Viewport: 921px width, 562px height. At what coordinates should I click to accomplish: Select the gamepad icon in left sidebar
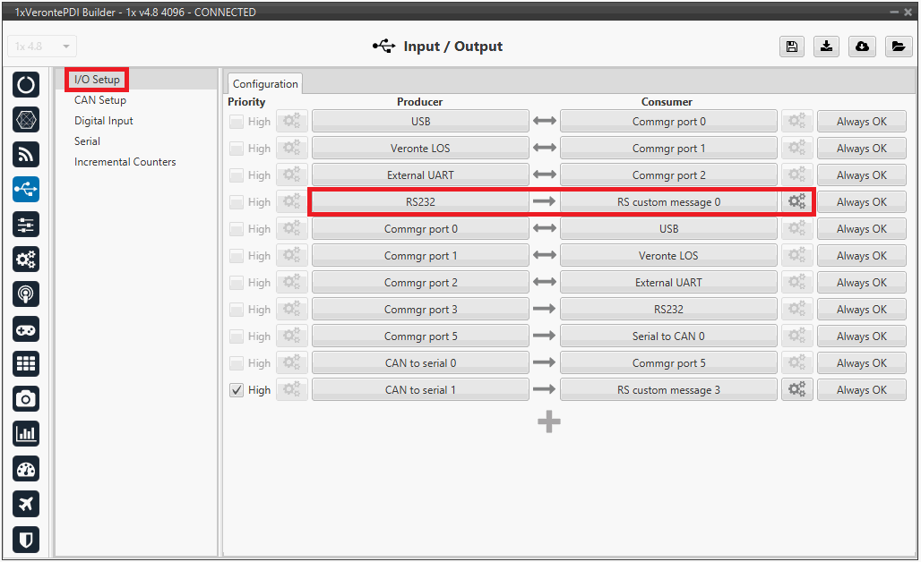[26, 329]
